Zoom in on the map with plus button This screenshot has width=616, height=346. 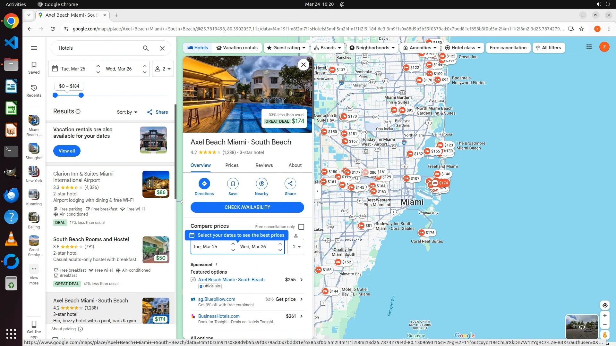[x=605, y=316]
